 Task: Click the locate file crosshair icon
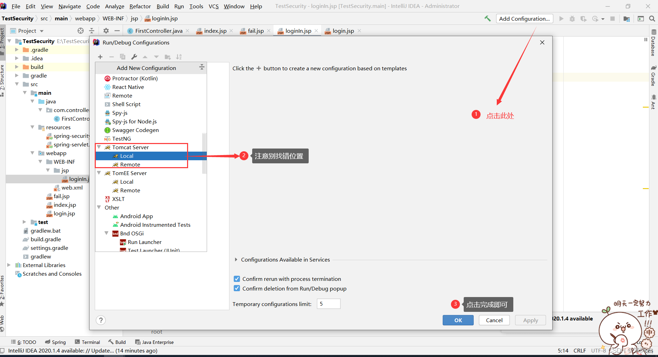click(x=81, y=31)
